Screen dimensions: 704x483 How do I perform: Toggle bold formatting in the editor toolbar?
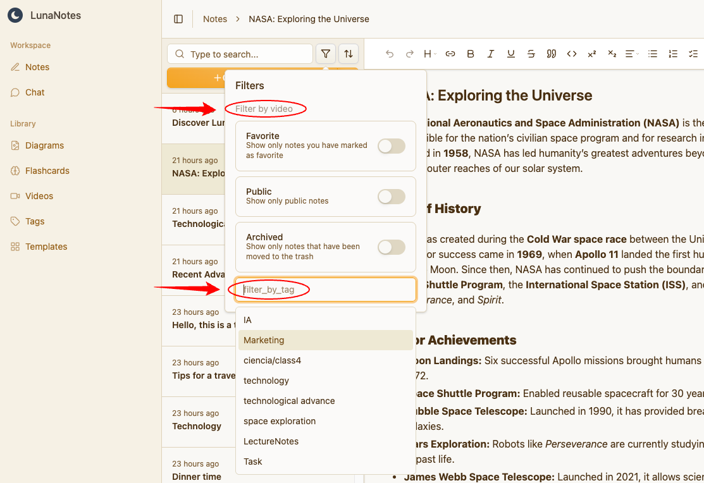471,54
